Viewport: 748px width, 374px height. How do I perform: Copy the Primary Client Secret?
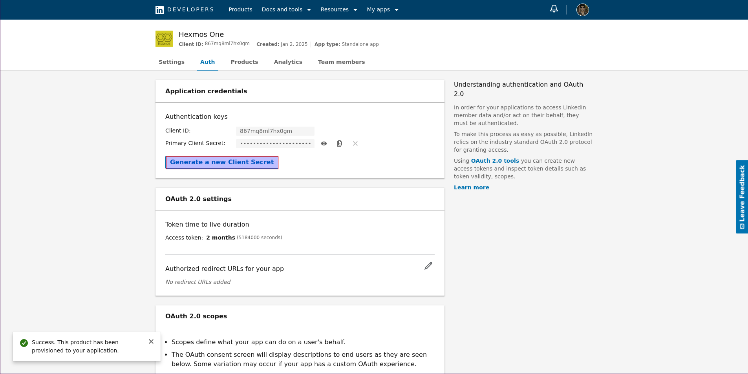click(x=340, y=143)
